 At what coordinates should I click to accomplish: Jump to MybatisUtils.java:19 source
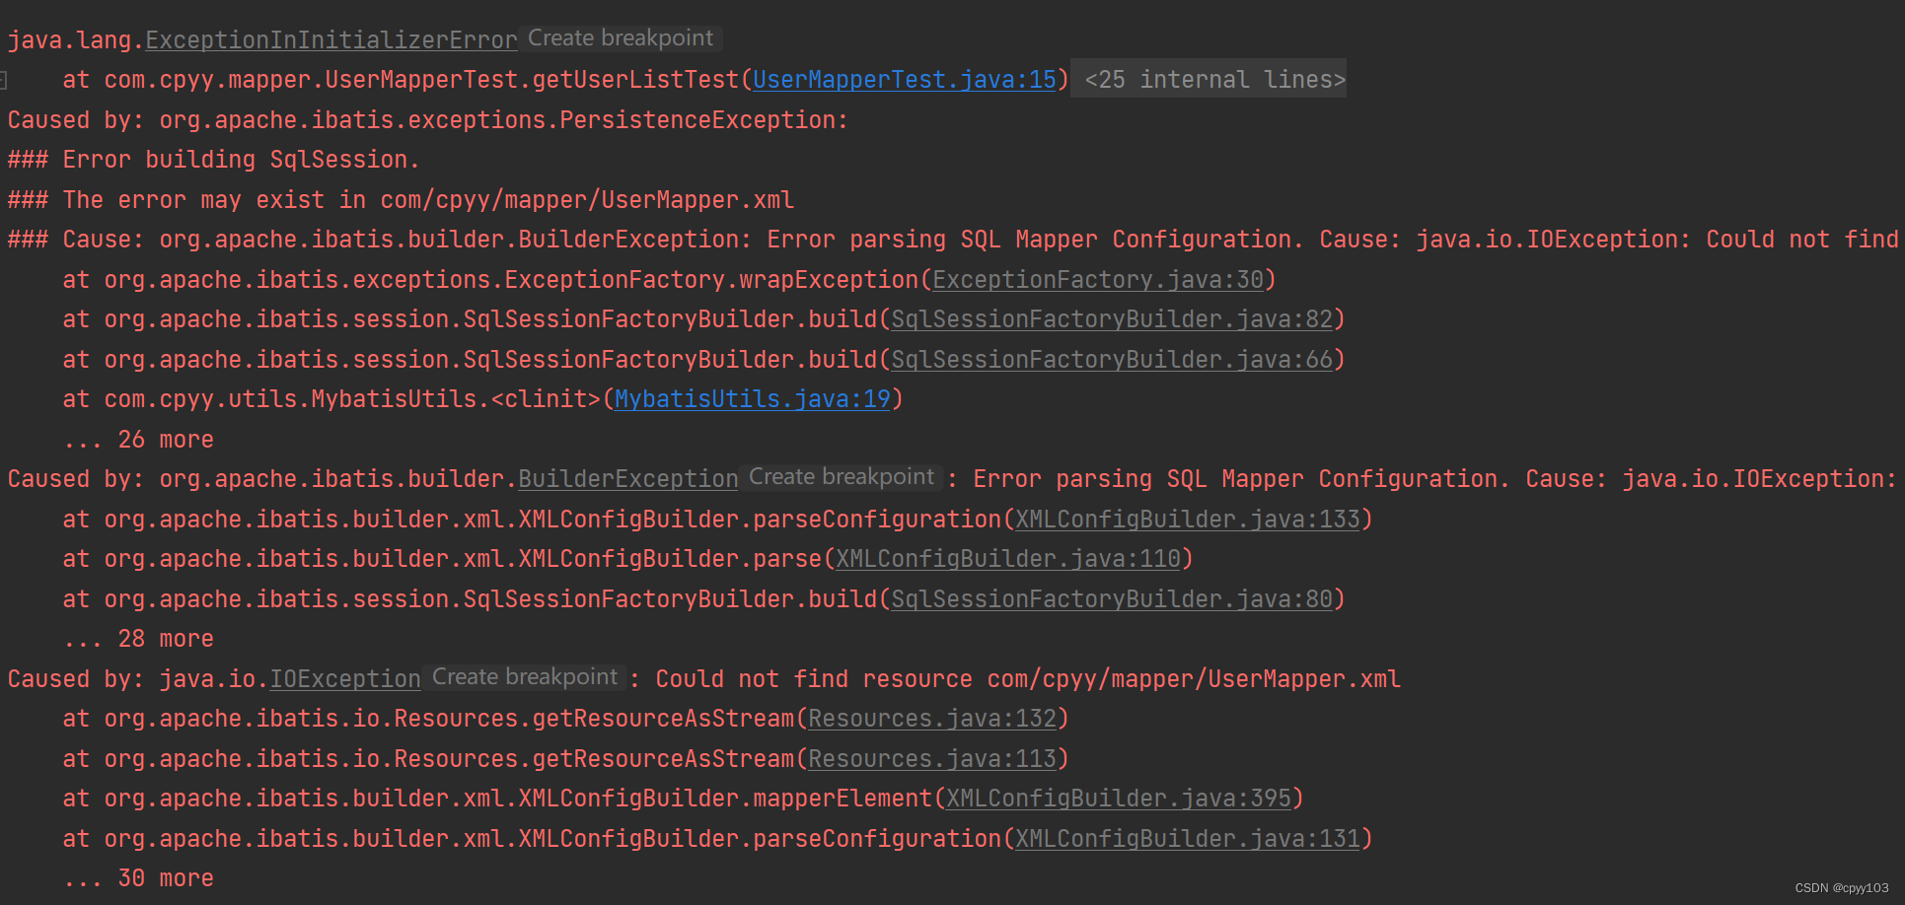pos(753,399)
